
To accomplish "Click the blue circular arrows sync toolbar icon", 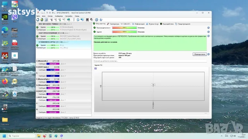I will [x=78, y=20].
